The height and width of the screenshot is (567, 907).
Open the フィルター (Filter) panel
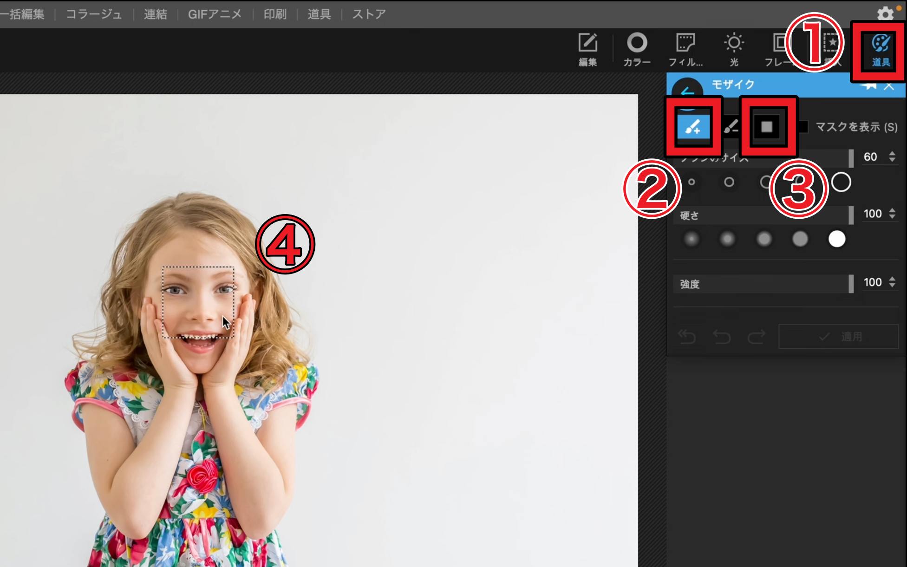click(685, 49)
